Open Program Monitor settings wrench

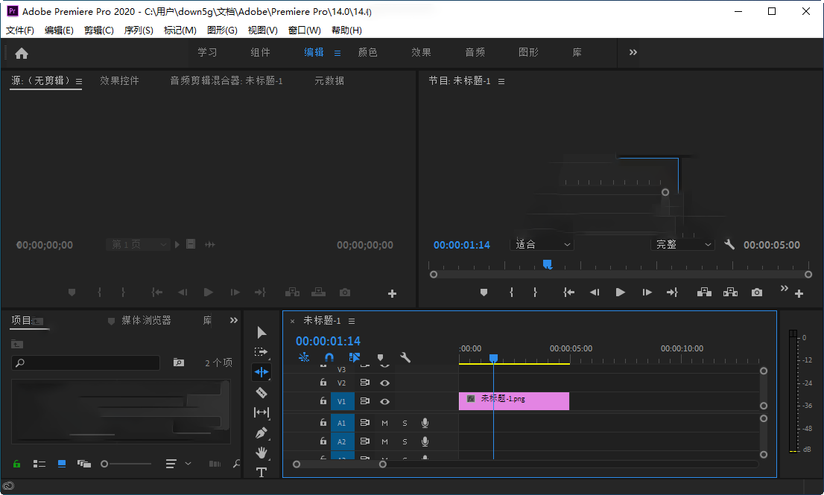tap(729, 244)
